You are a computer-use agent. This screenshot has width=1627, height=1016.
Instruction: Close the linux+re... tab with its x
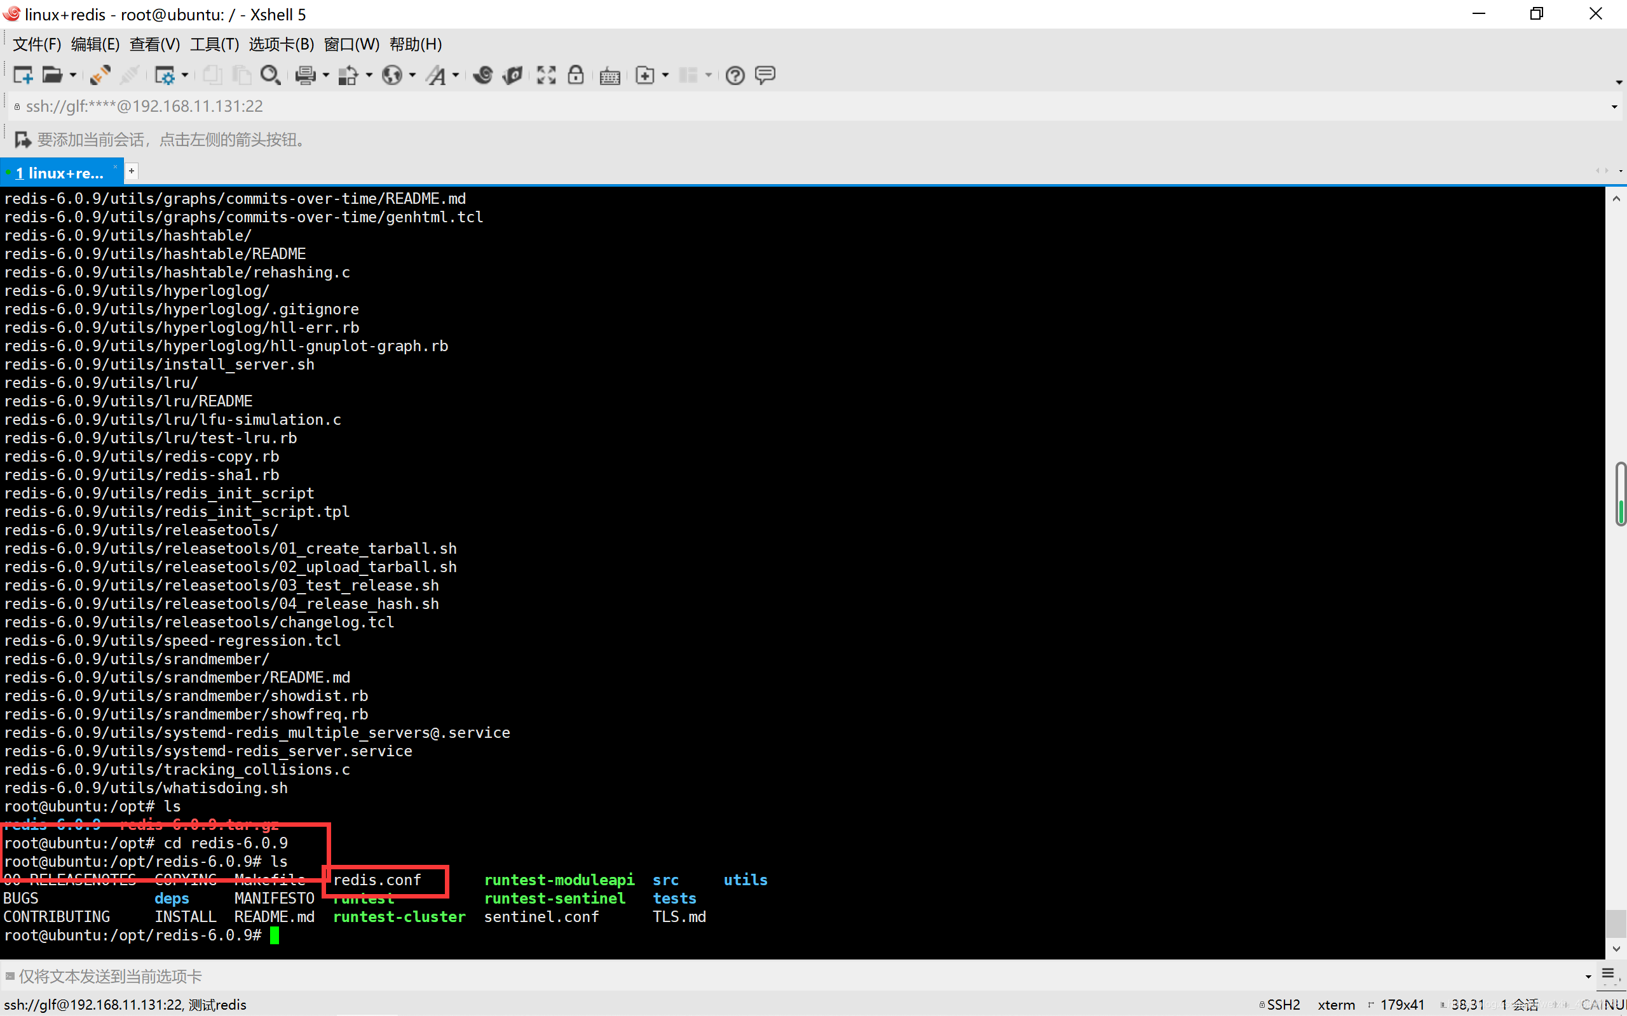(x=115, y=167)
